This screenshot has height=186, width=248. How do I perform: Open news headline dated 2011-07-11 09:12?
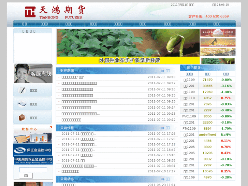pos(71,120)
